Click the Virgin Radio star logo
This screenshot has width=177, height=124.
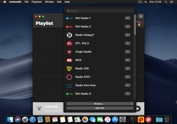[x=69, y=52]
